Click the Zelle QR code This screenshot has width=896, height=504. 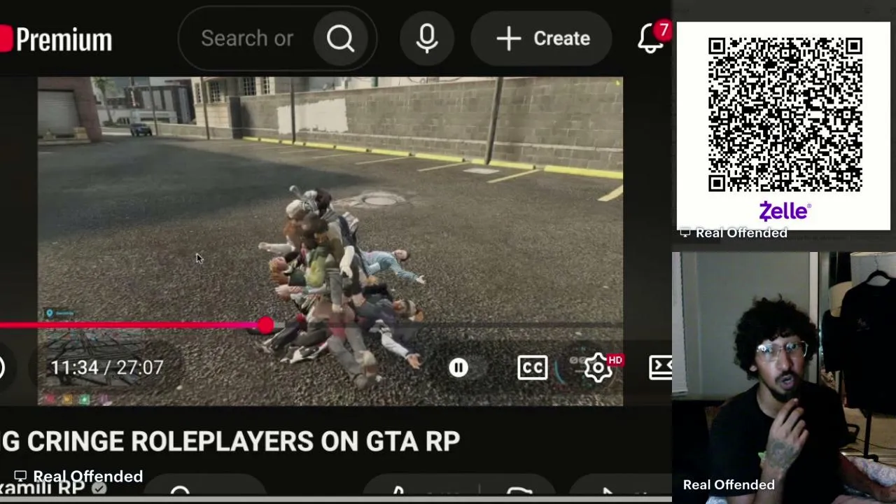785,115
